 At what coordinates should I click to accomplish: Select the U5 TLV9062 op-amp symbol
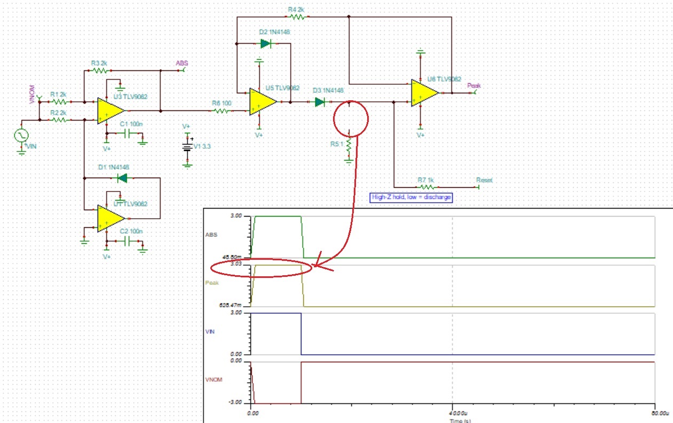(x=263, y=101)
